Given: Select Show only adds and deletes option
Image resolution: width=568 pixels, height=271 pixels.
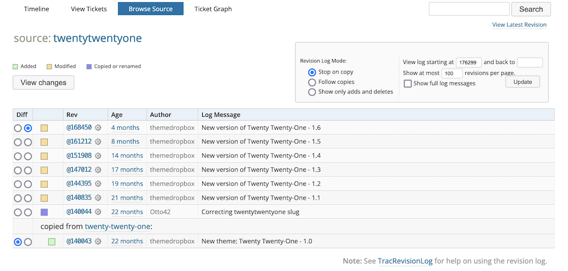Looking at the screenshot, I should click(312, 92).
